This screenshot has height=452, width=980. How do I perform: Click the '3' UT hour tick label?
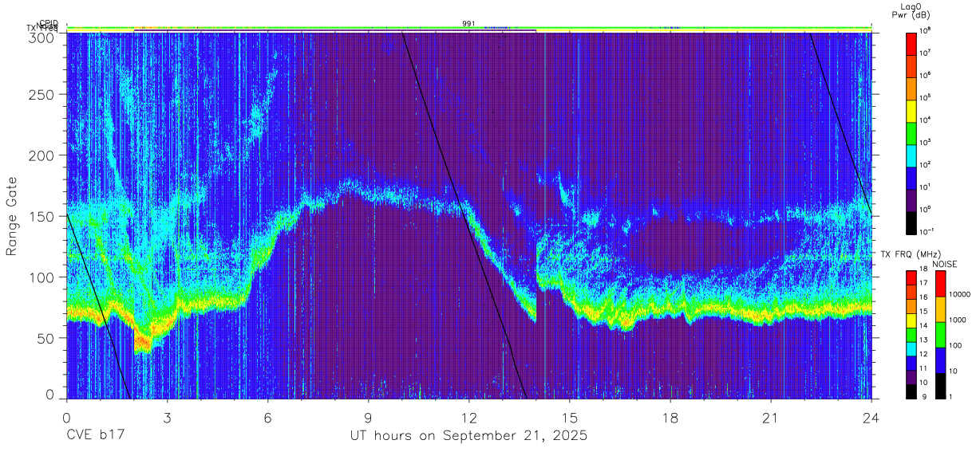point(167,418)
